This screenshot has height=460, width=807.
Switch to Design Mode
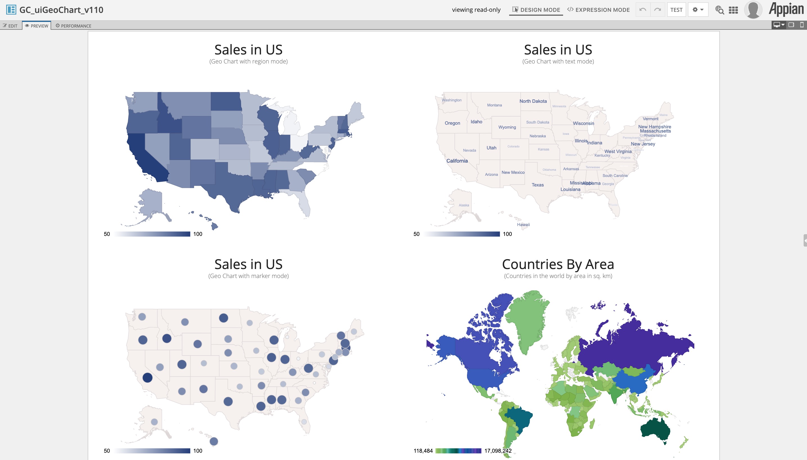(x=536, y=10)
